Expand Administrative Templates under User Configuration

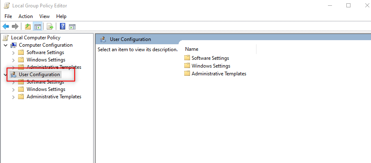(x=13, y=97)
